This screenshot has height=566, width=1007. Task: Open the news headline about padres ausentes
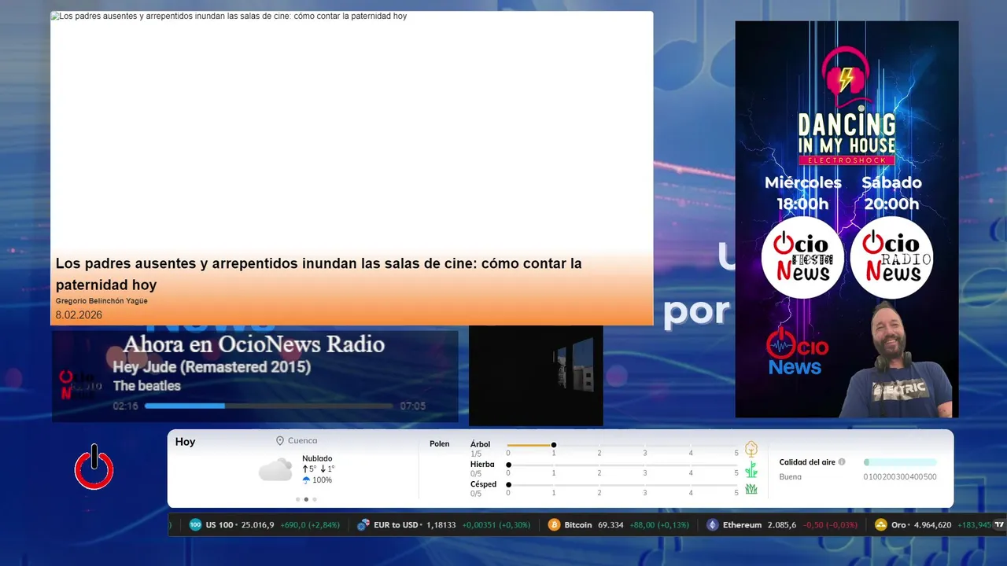319,274
